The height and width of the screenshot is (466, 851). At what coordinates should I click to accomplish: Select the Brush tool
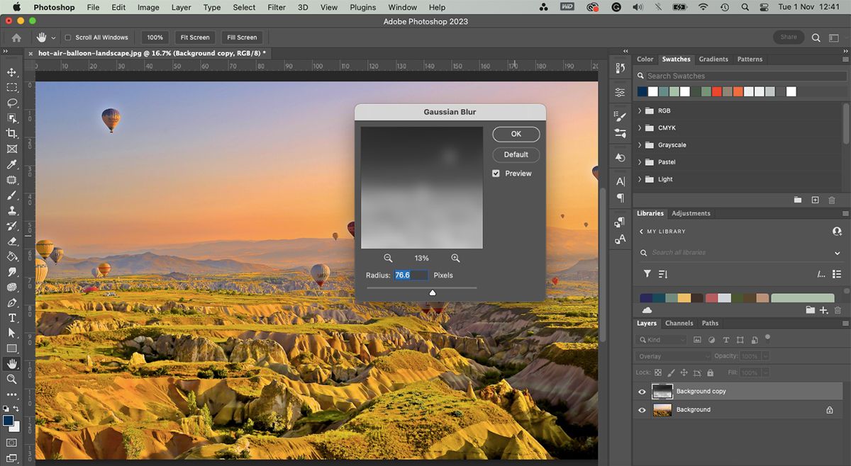pos(11,195)
